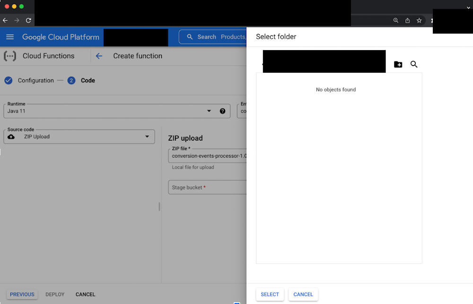
Task: Click the 'Create function' page title
Action: [138, 56]
